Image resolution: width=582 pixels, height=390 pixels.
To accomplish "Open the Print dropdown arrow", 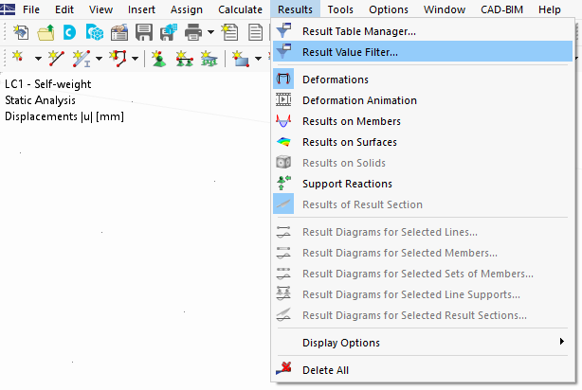I will click(x=209, y=32).
